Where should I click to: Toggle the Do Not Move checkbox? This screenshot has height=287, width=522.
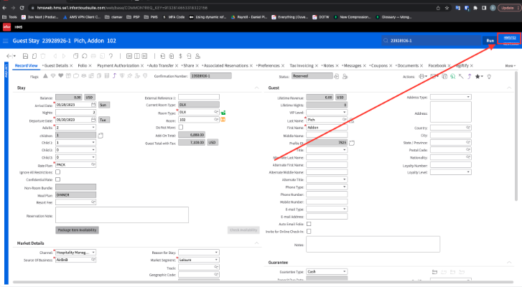(x=181, y=128)
